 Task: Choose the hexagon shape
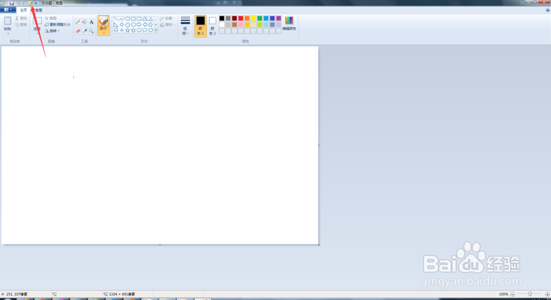click(x=133, y=25)
